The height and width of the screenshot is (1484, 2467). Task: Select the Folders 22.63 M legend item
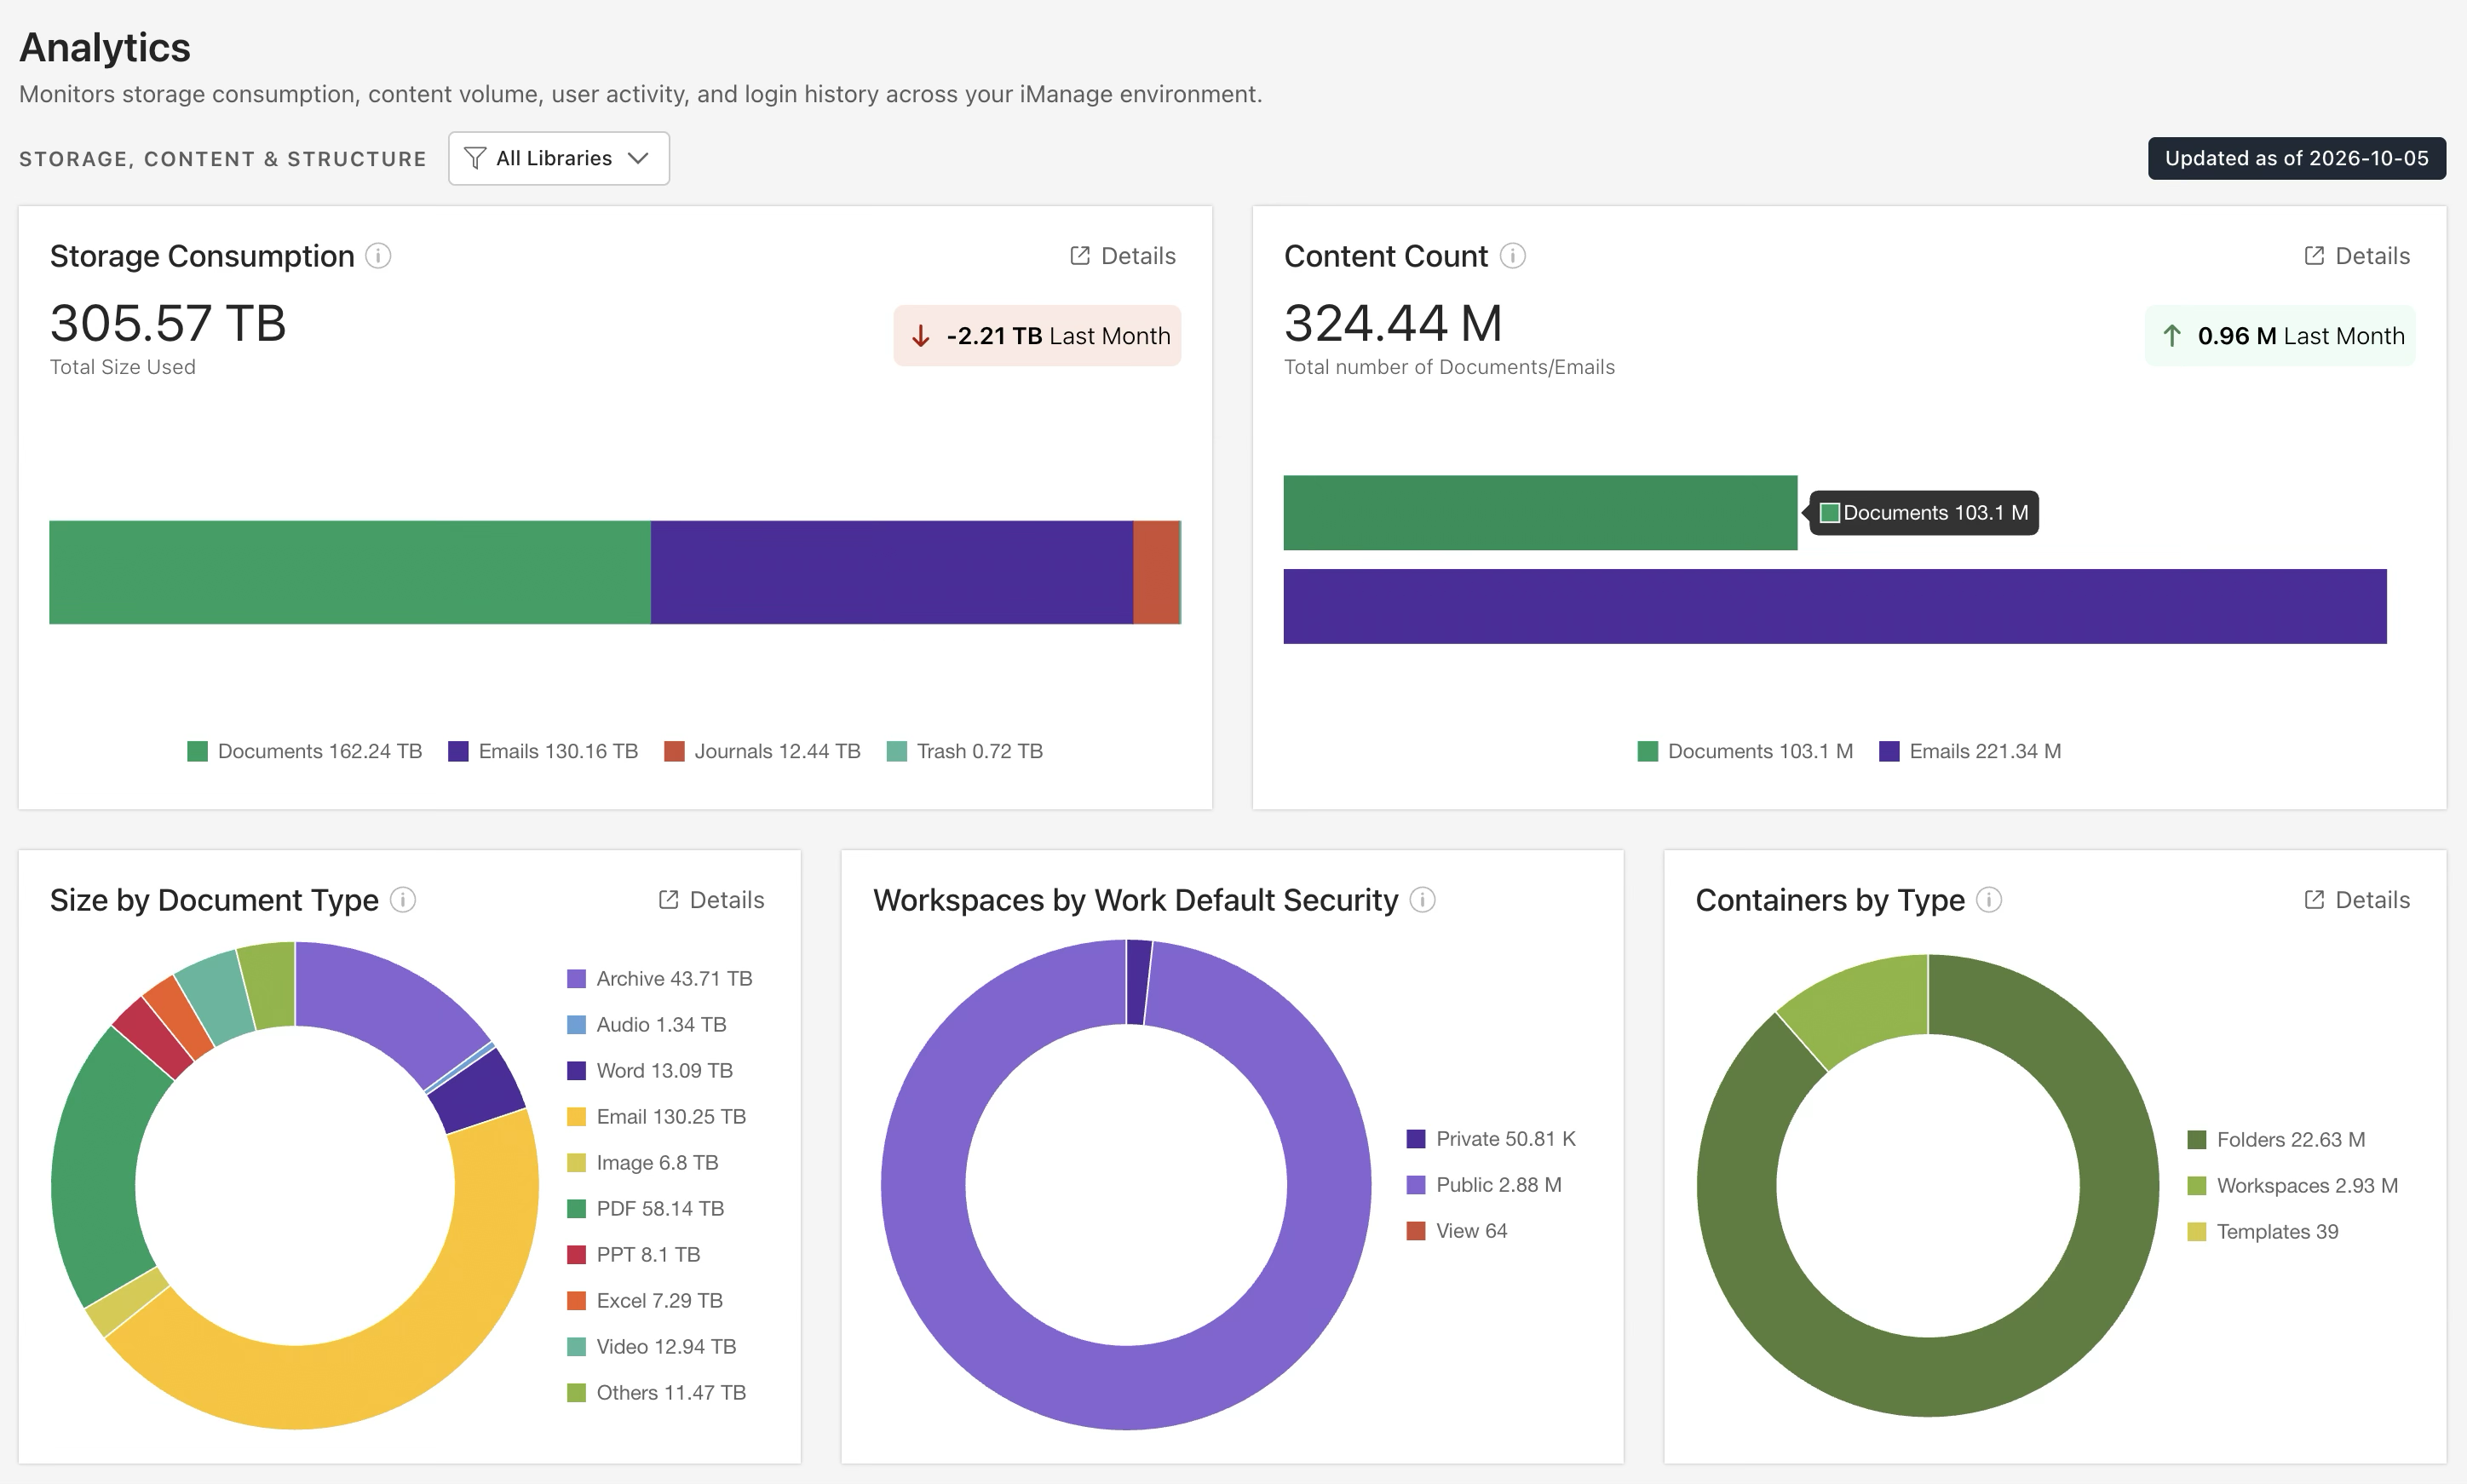tap(2277, 1140)
